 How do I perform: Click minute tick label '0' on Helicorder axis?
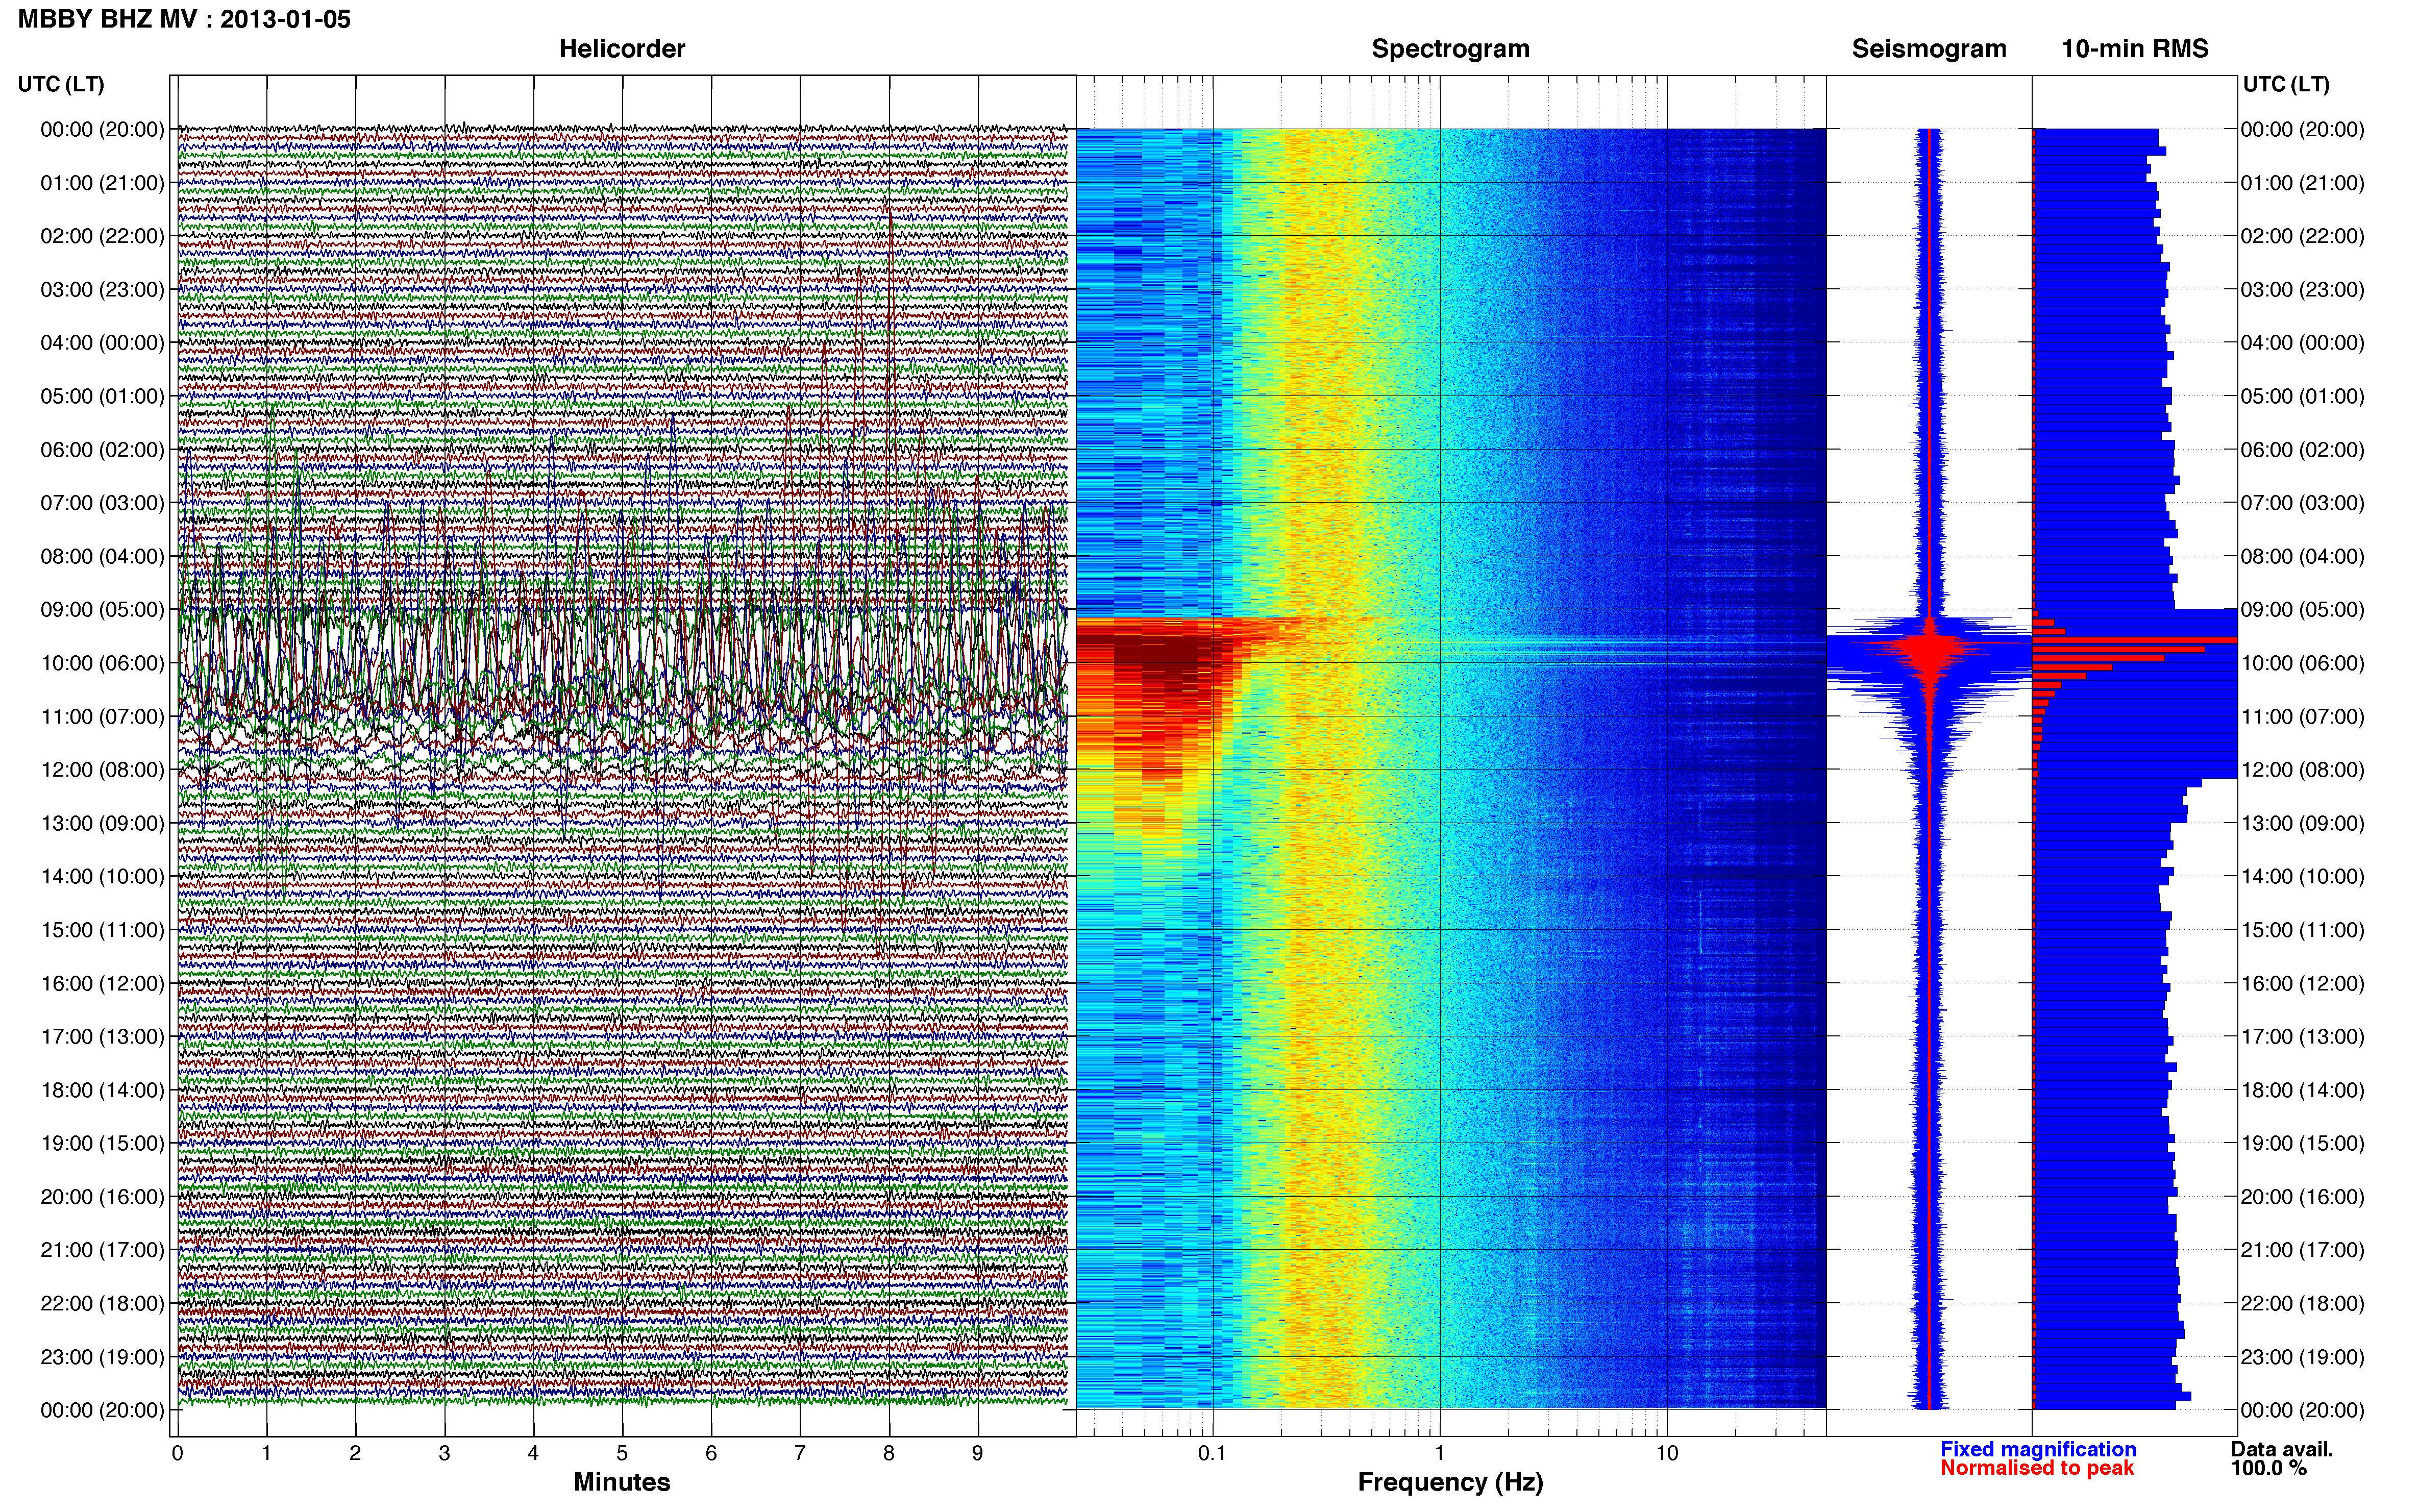click(x=177, y=1453)
